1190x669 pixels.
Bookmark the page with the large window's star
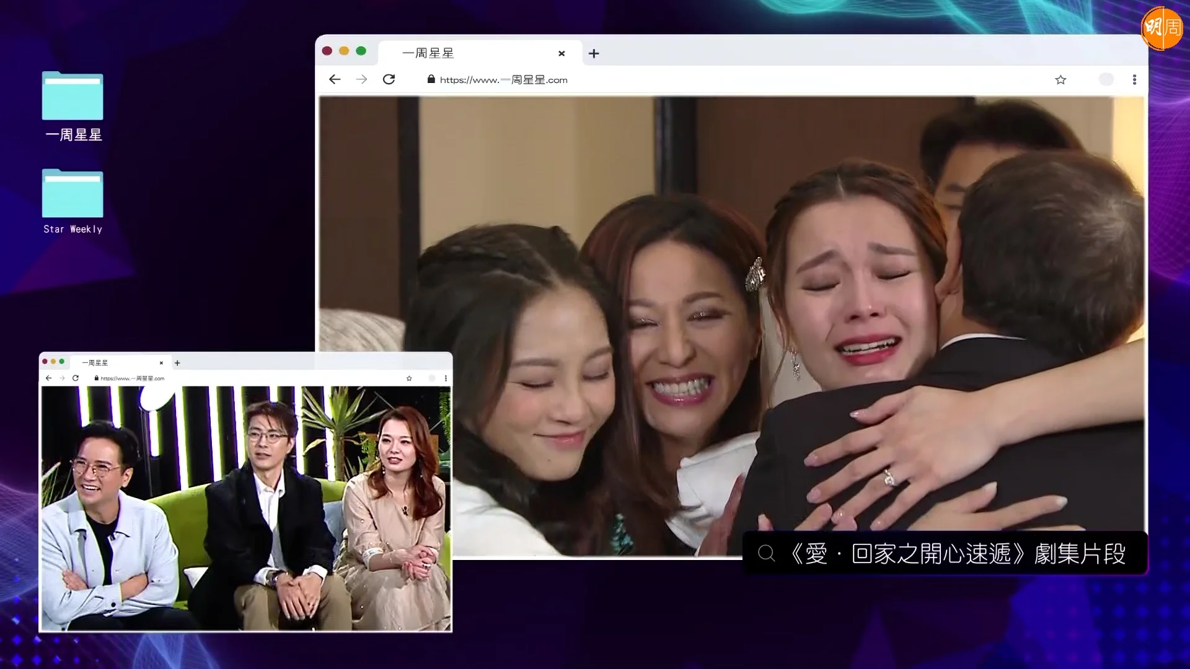[x=1060, y=79]
